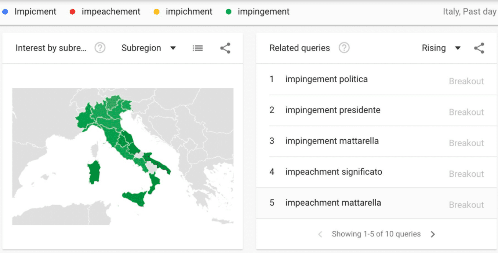Click the red impeachement legend dot
Image resolution: width=498 pixels, height=253 pixels.
click(72, 12)
